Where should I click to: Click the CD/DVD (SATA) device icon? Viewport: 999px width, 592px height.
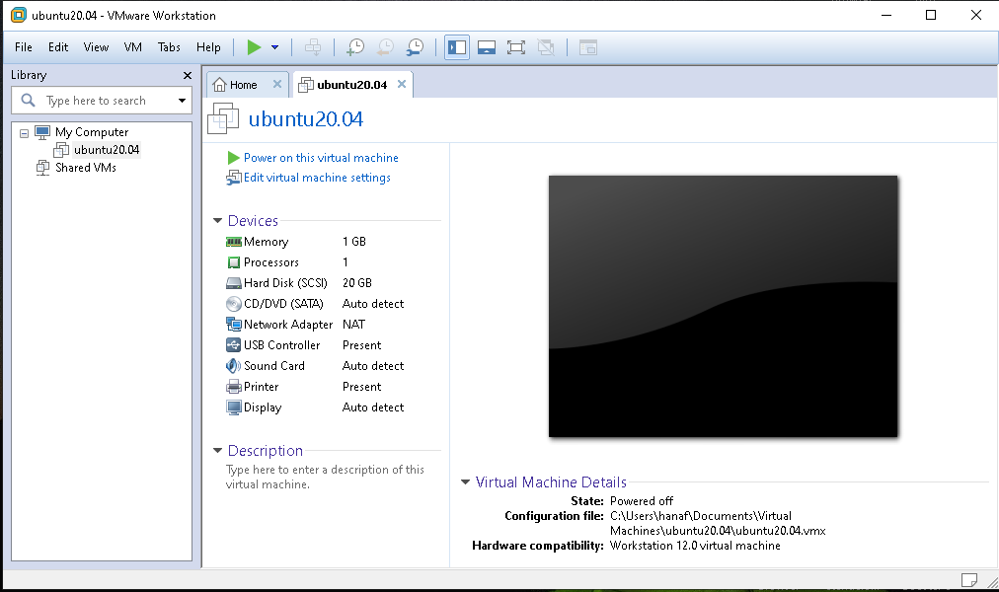[234, 304]
